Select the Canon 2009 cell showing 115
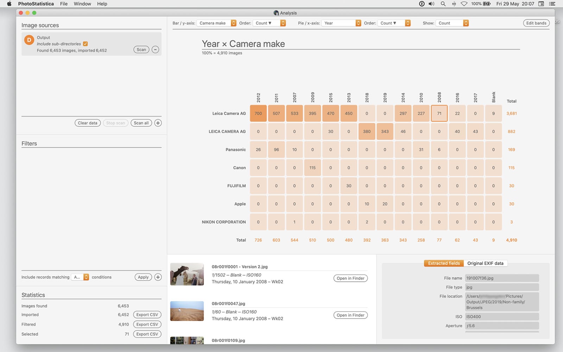The image size is (563, 352). tap(312, 168)
